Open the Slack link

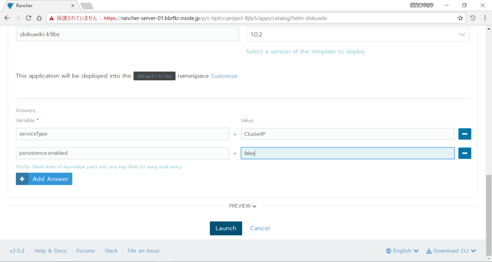pos(111,251)
